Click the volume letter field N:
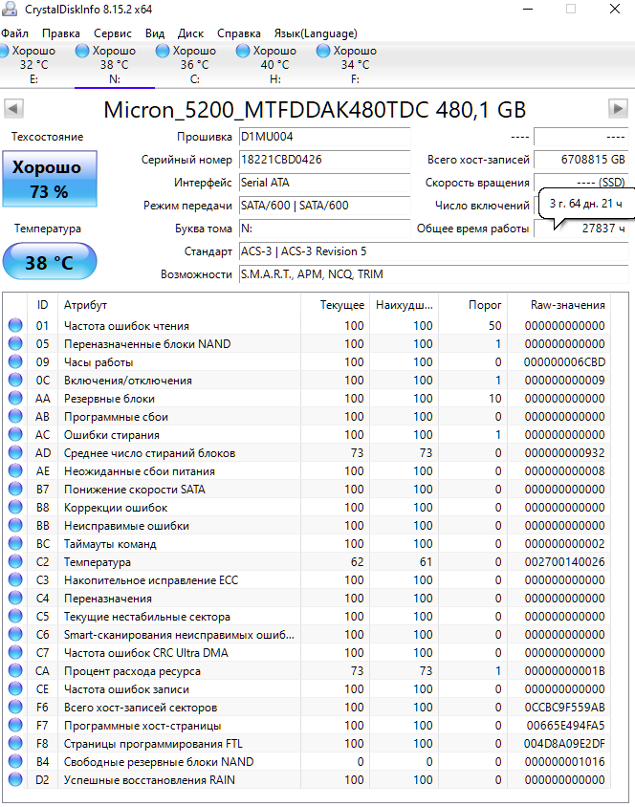This screenshot has width=635, height=807. [x=325, y=229]
